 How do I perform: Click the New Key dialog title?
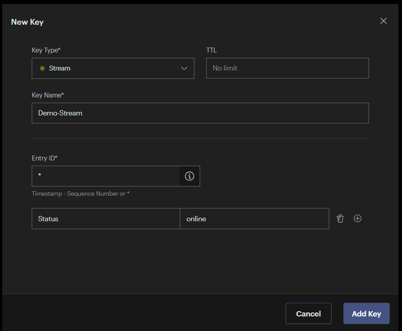pos(27,22)
